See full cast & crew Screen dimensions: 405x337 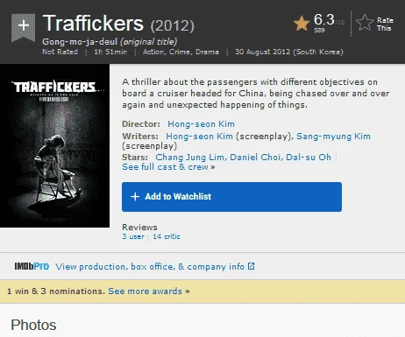168,167
